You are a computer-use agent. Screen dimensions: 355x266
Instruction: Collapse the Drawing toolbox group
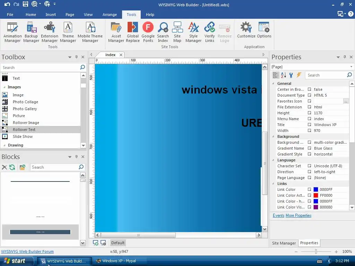(4, 145)
